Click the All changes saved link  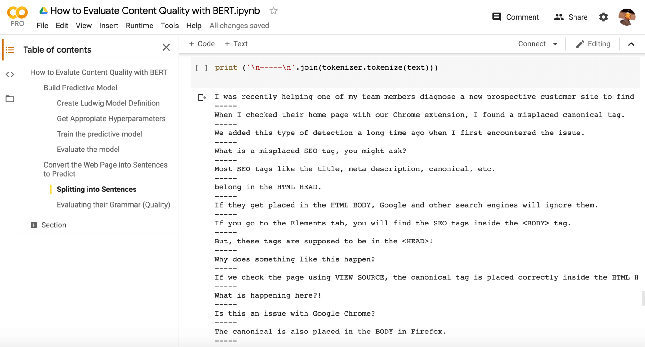pos(239,26)
